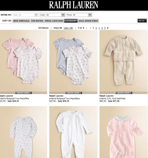Open pink cable-knit coverall image
Screen dimensions: 148x158
coord(124,132)
